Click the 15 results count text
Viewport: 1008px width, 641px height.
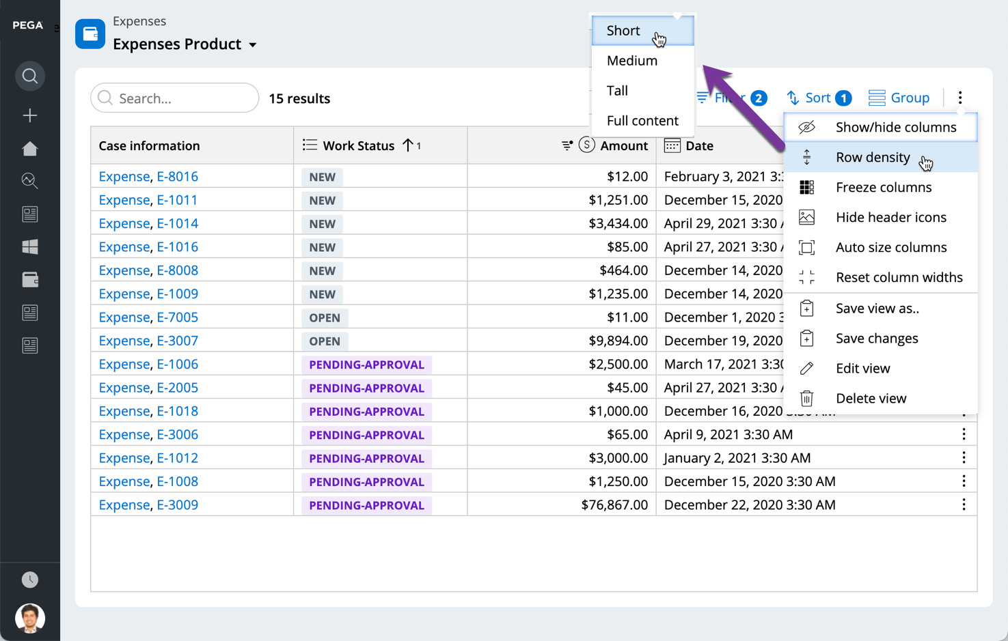299,98
